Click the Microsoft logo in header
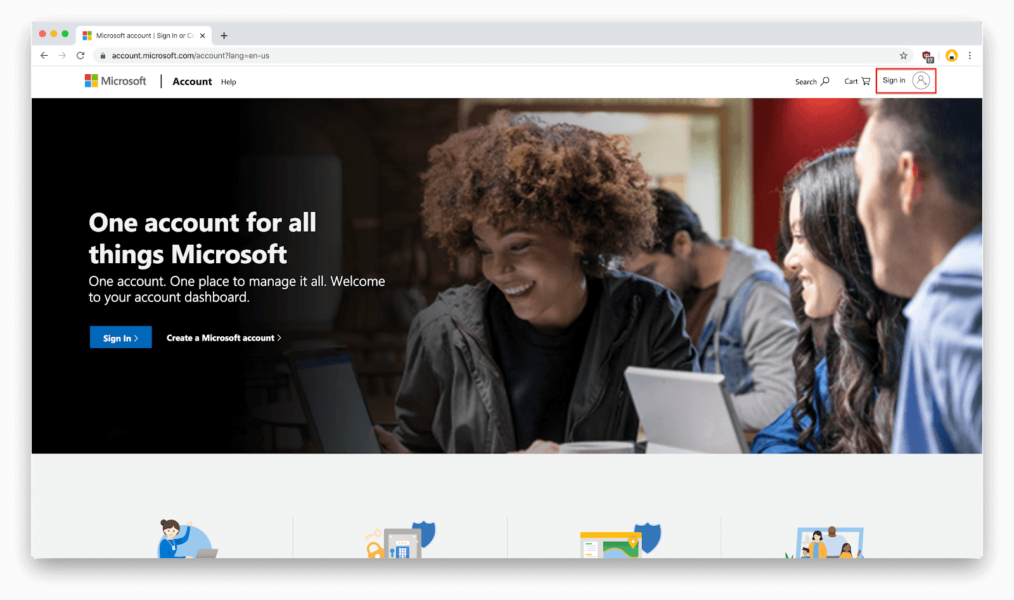 click(x=115, y=81)
